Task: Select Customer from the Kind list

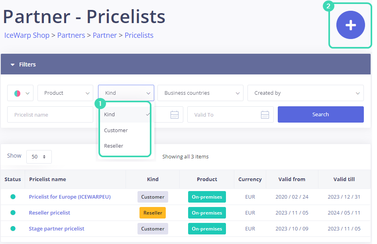Action: (116, 130)
